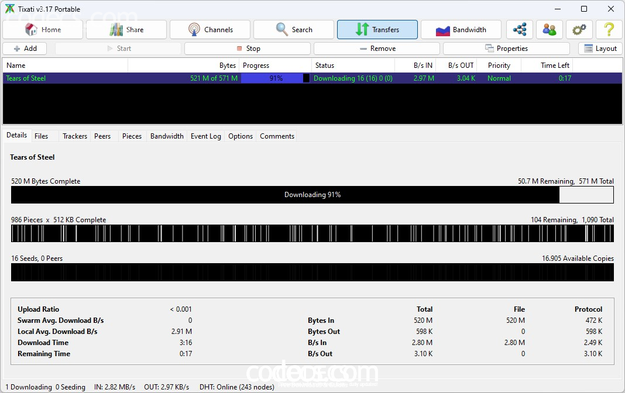
Task: Open the Share section
Action: tap(126, 29)
